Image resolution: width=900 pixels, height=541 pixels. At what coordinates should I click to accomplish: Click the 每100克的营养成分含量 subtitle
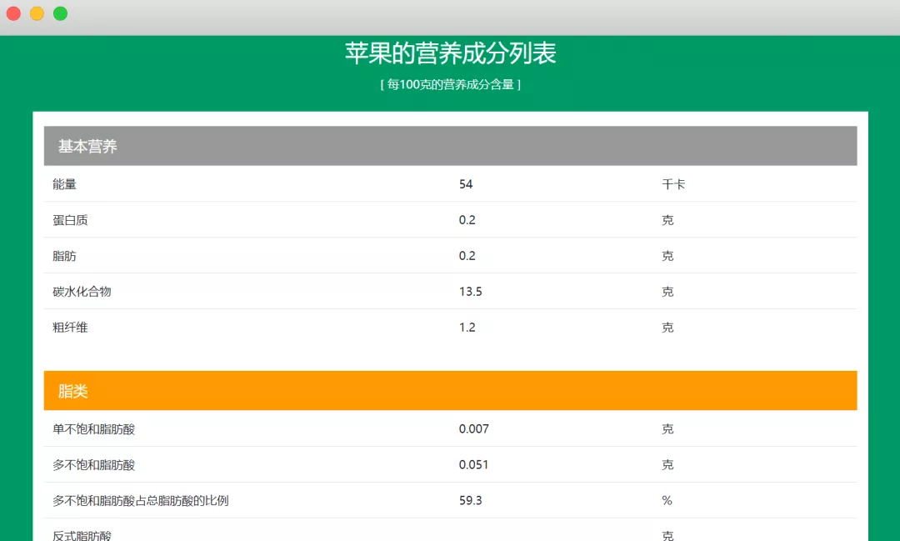(450, 85)
